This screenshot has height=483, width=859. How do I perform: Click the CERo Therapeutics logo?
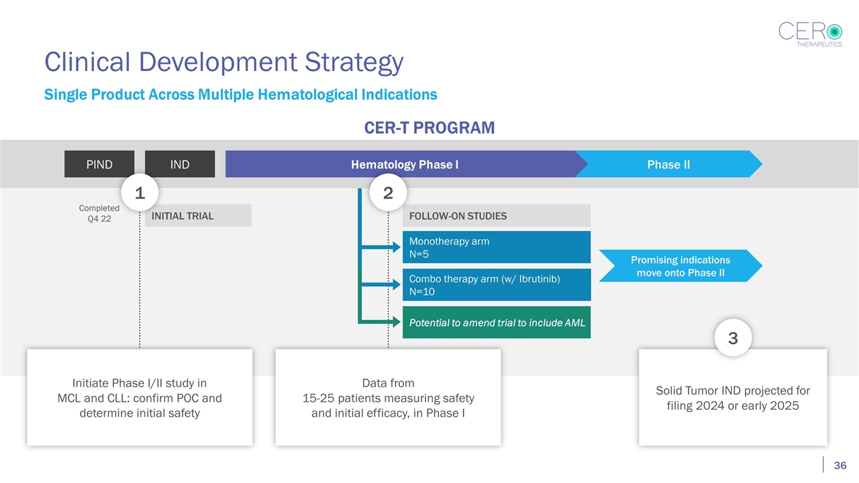pyautogui.click(x=810, y=34)
